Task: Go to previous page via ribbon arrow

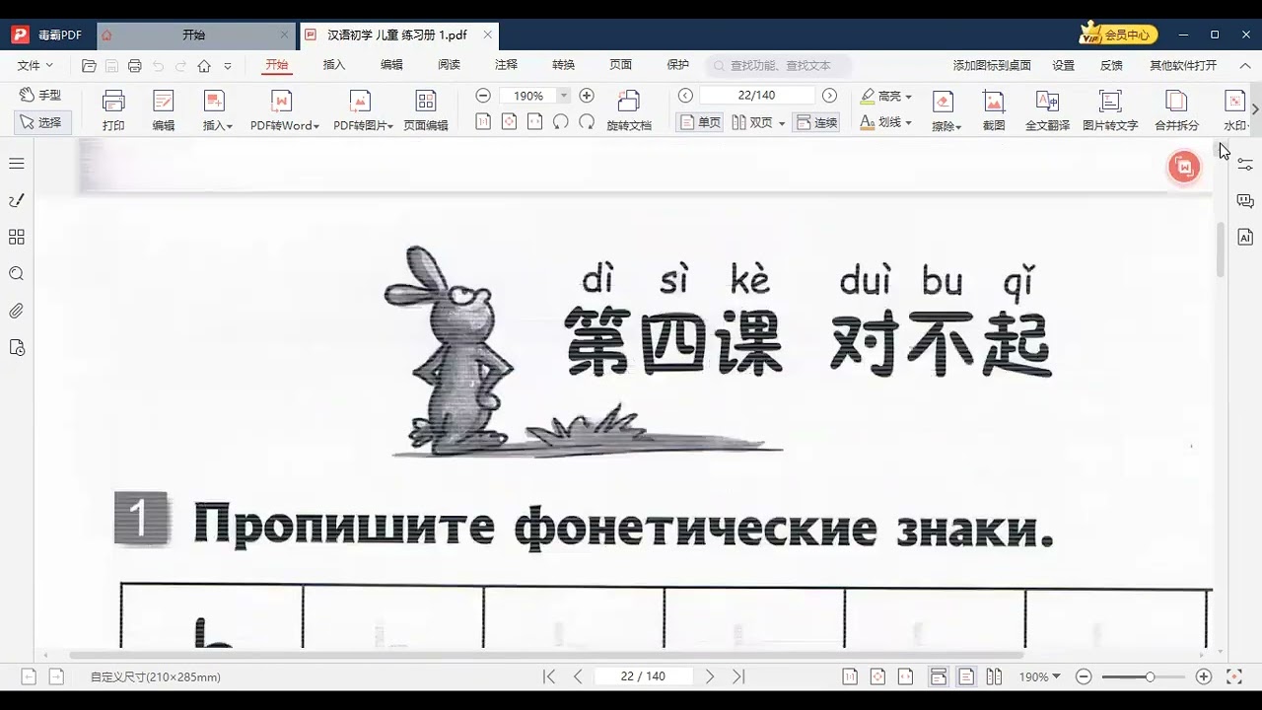Action: click(x=686, y=96)
